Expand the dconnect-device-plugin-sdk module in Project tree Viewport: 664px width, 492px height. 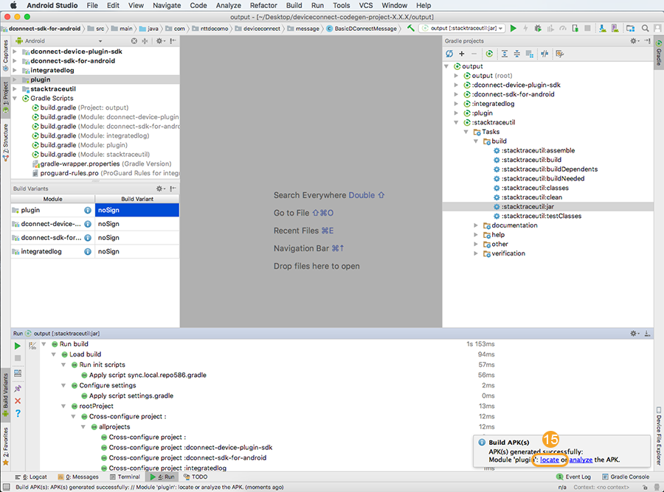tap(15, 52)
